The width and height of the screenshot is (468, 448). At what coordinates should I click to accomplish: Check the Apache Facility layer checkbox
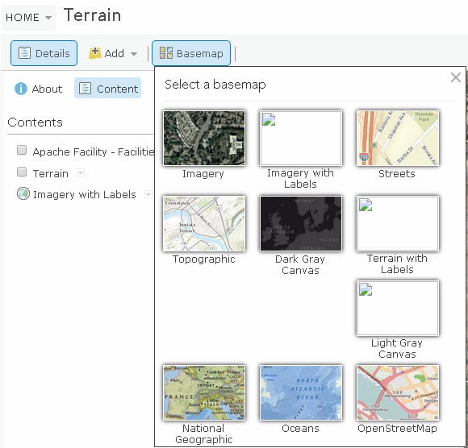22,150
